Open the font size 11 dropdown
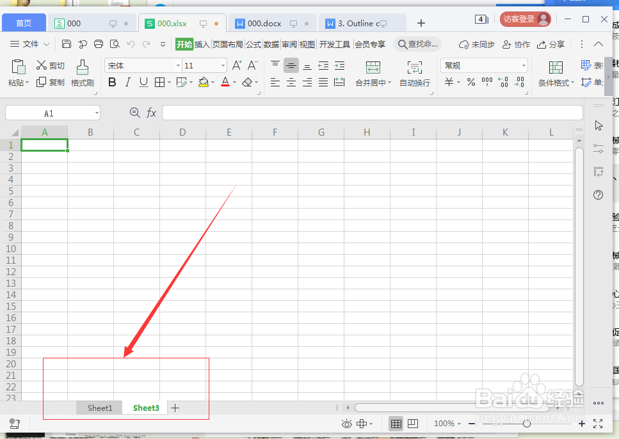Viewport: 619px width, 439px height. (223, 65)
